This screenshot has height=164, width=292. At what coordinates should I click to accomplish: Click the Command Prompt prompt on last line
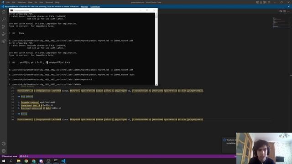click(x=45, y=84)
